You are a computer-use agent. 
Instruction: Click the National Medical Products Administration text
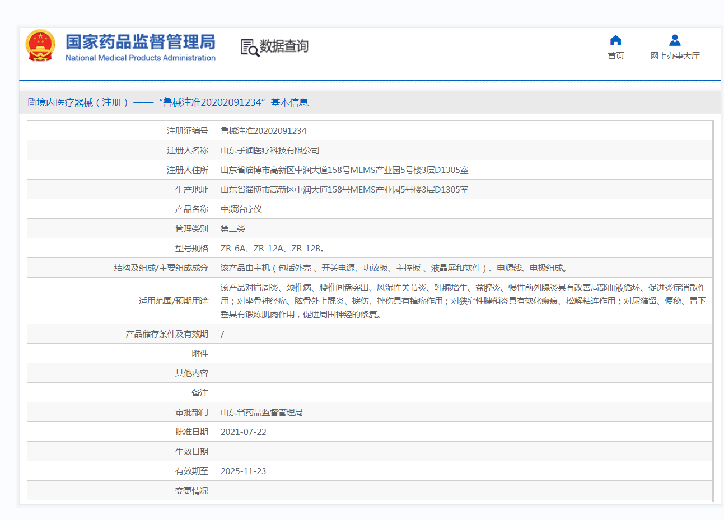(140, 58)
